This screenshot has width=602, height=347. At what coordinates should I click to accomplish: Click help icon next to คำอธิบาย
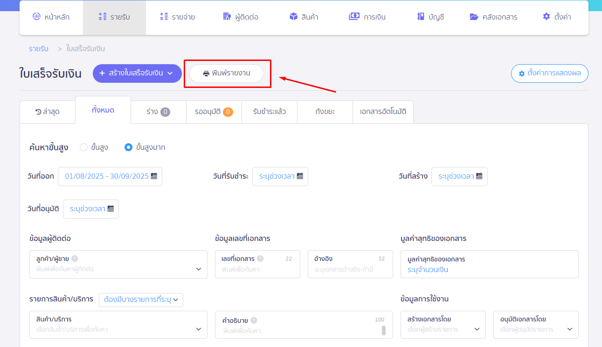click(254, 320)
